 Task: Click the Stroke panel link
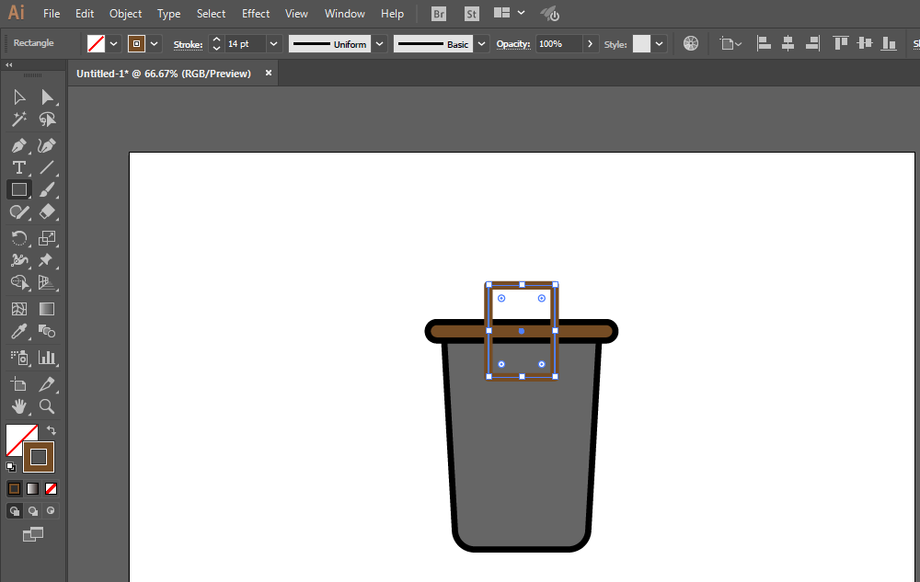[188, 44]
